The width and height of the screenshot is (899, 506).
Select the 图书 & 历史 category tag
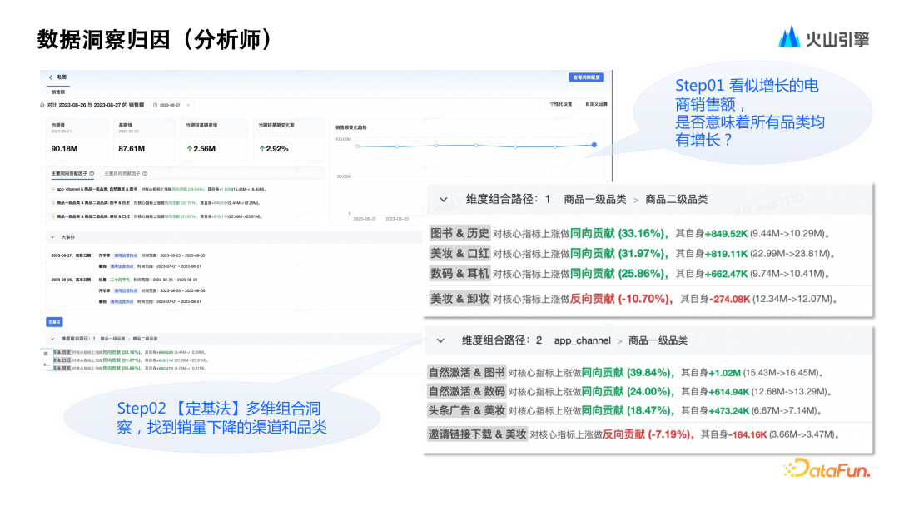(x=459, y=232)
